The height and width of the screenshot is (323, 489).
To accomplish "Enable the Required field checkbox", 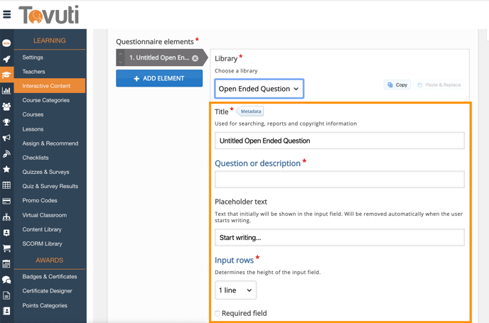I will coord(218,313).
